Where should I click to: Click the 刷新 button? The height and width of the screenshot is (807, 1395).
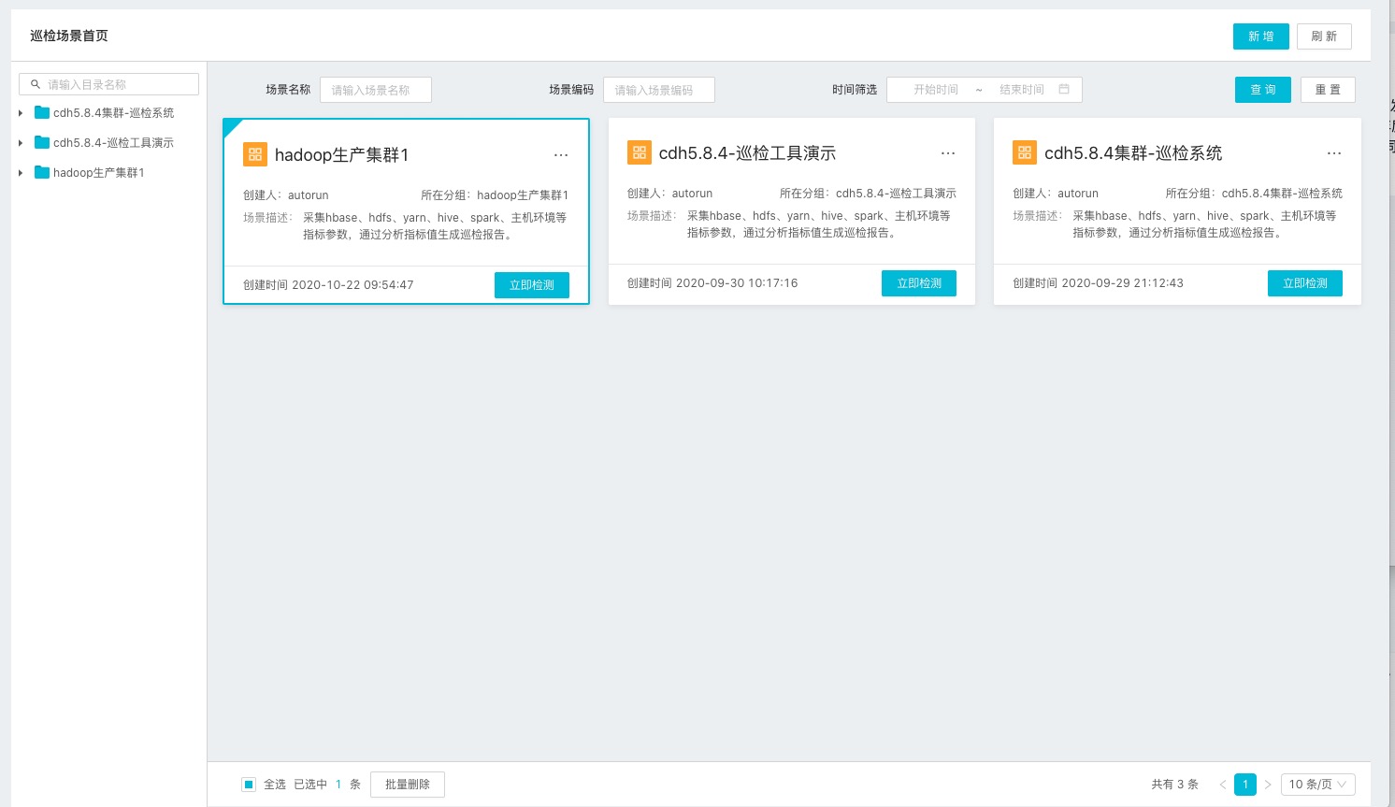(x=1324, y=36)
